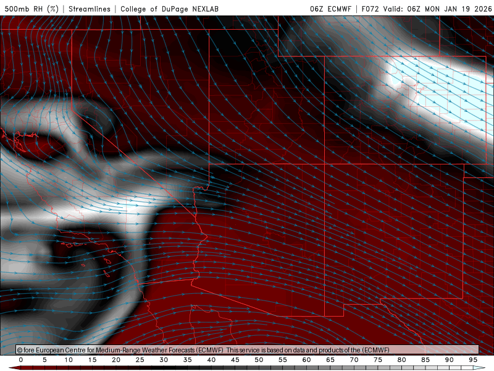
Task: Click the "15" color scale label
Action: coord(92,360)
